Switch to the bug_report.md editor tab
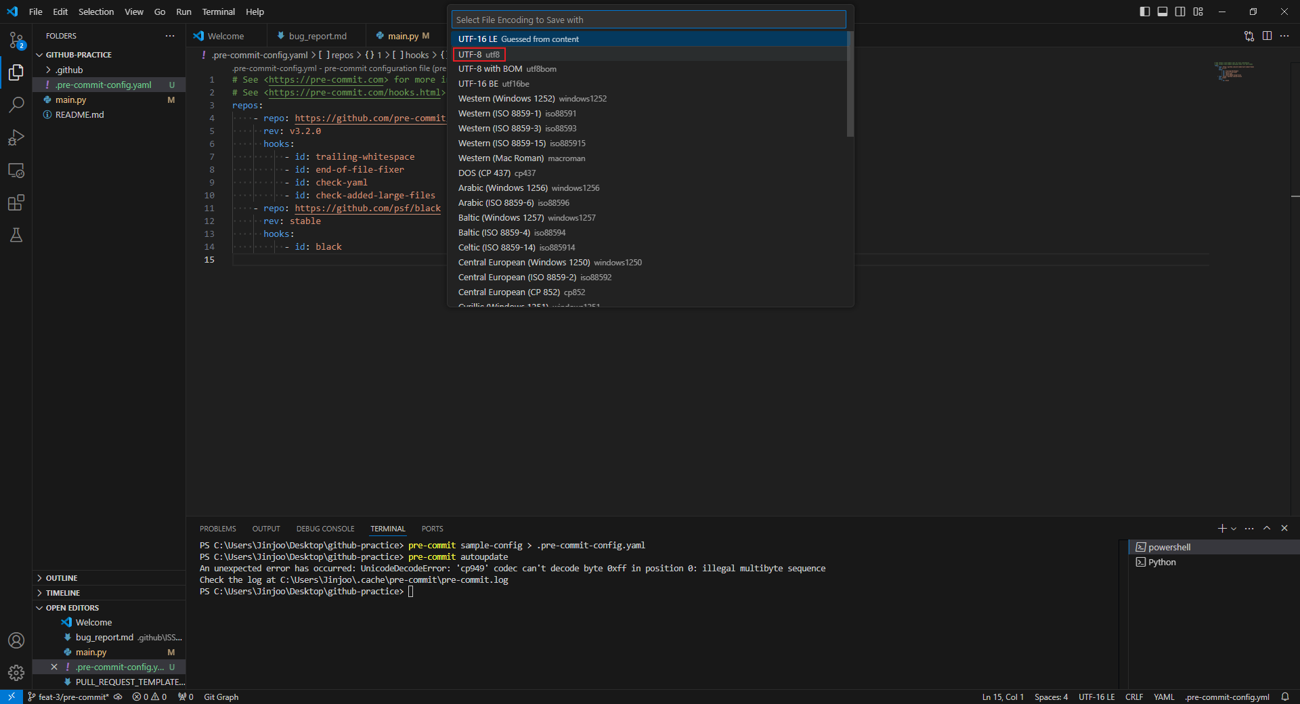Viewport: 1300px width, 704px height. (x=317, y=36)
